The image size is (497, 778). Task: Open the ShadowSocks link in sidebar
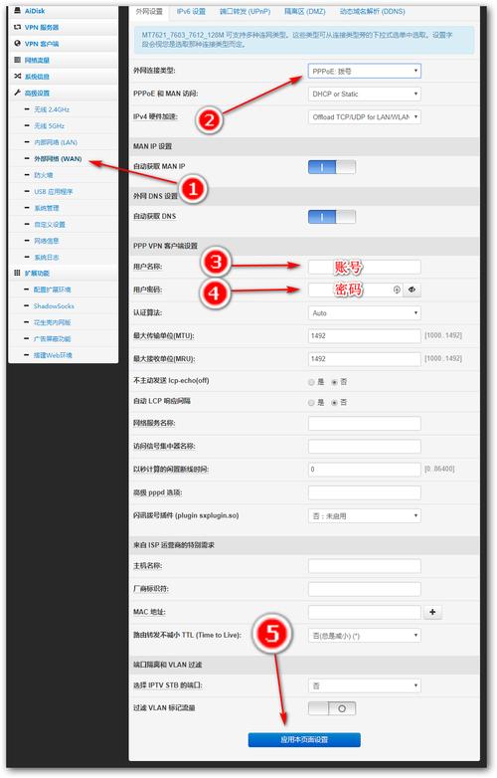click(54, 306)
